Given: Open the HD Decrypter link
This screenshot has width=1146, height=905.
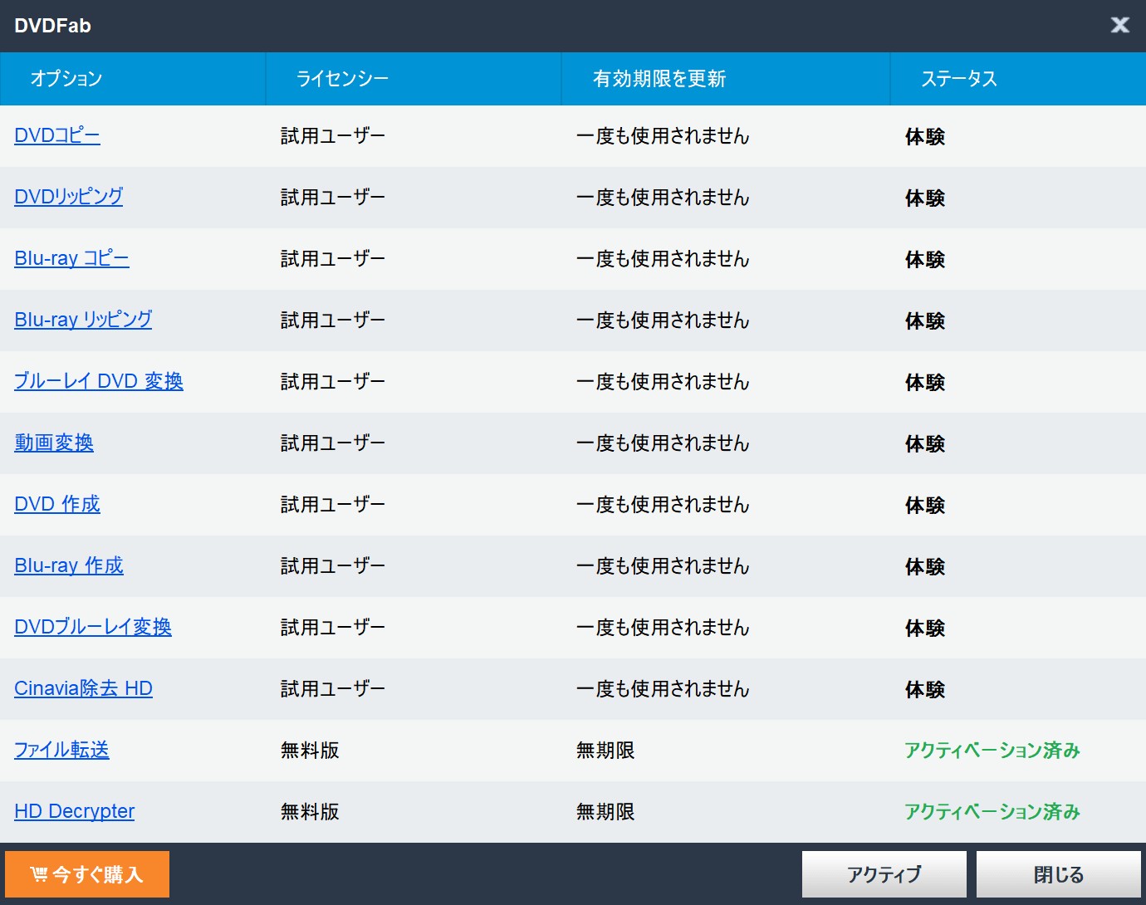Looking at the screenshot, I should [74, 811].
